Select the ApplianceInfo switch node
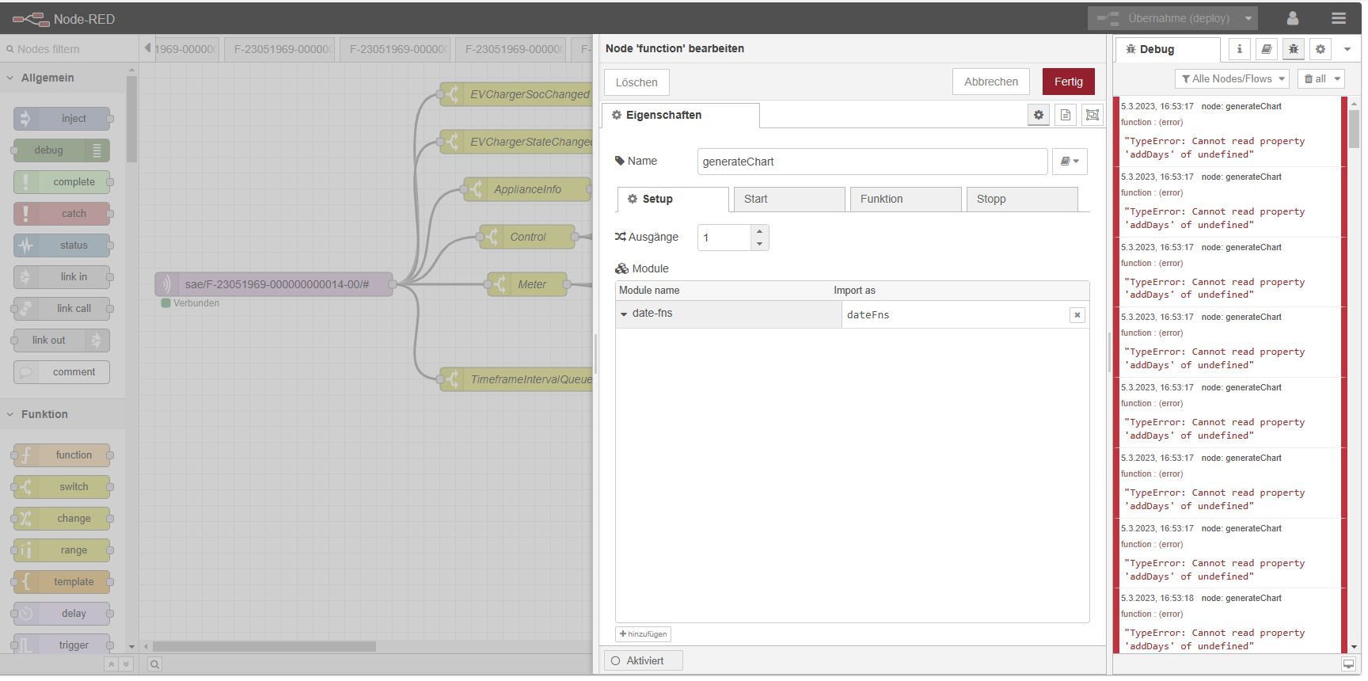Screen dimensions: 1368x681 [x=527, y=189]
